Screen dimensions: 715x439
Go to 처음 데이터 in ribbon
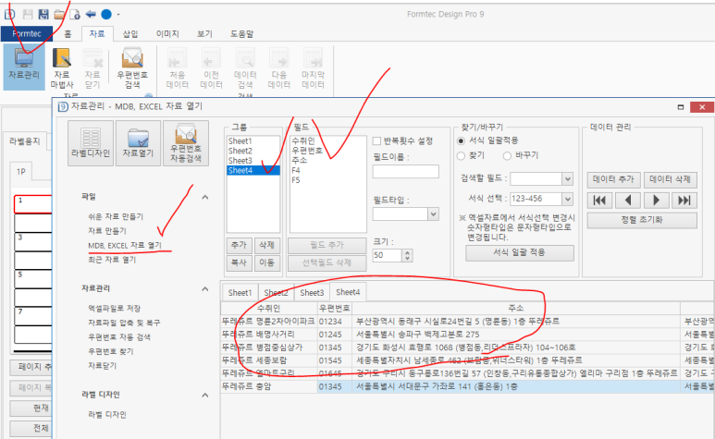coord(177,68)
